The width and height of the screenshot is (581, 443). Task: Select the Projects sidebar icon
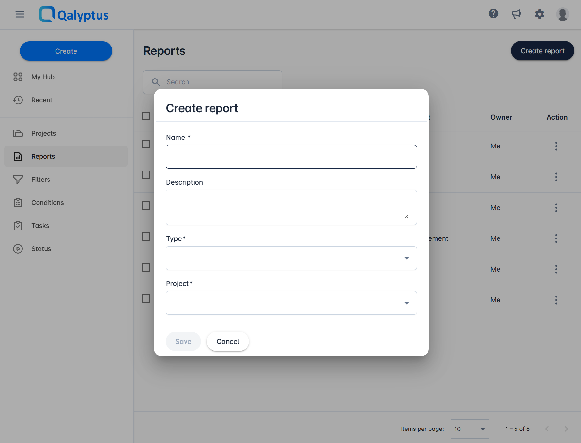[18, 133]
